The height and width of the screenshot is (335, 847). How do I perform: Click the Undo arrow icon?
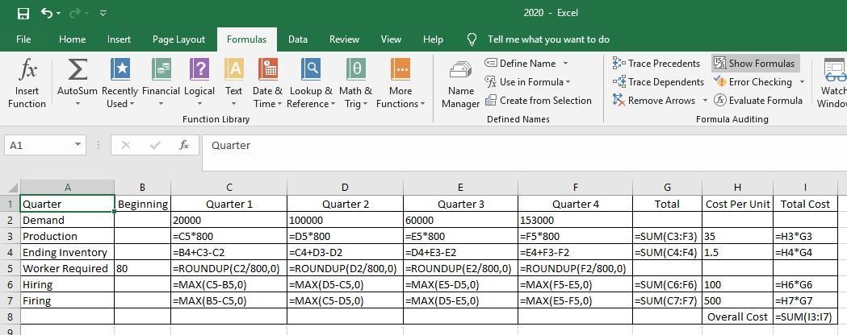pyautogui.click(x=47, y=13)
